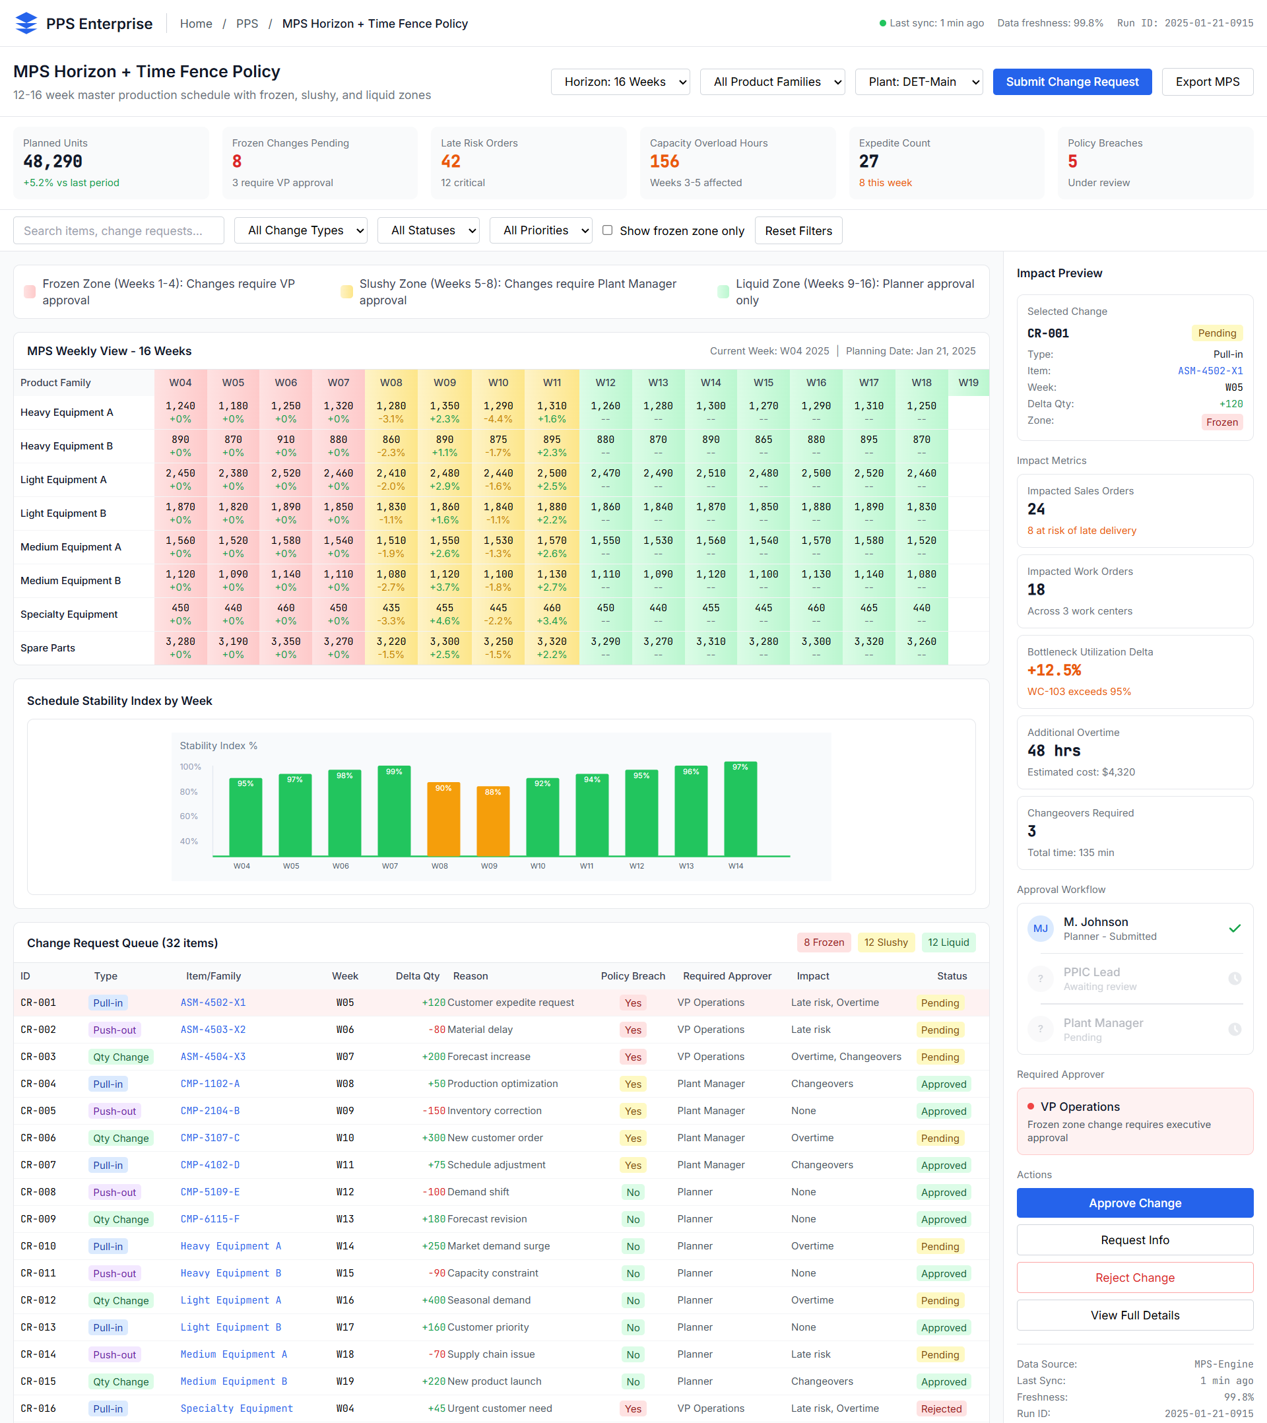
Task: Open the ASM-4502-X1 item link in queue
Action: tap(213, 1003)
